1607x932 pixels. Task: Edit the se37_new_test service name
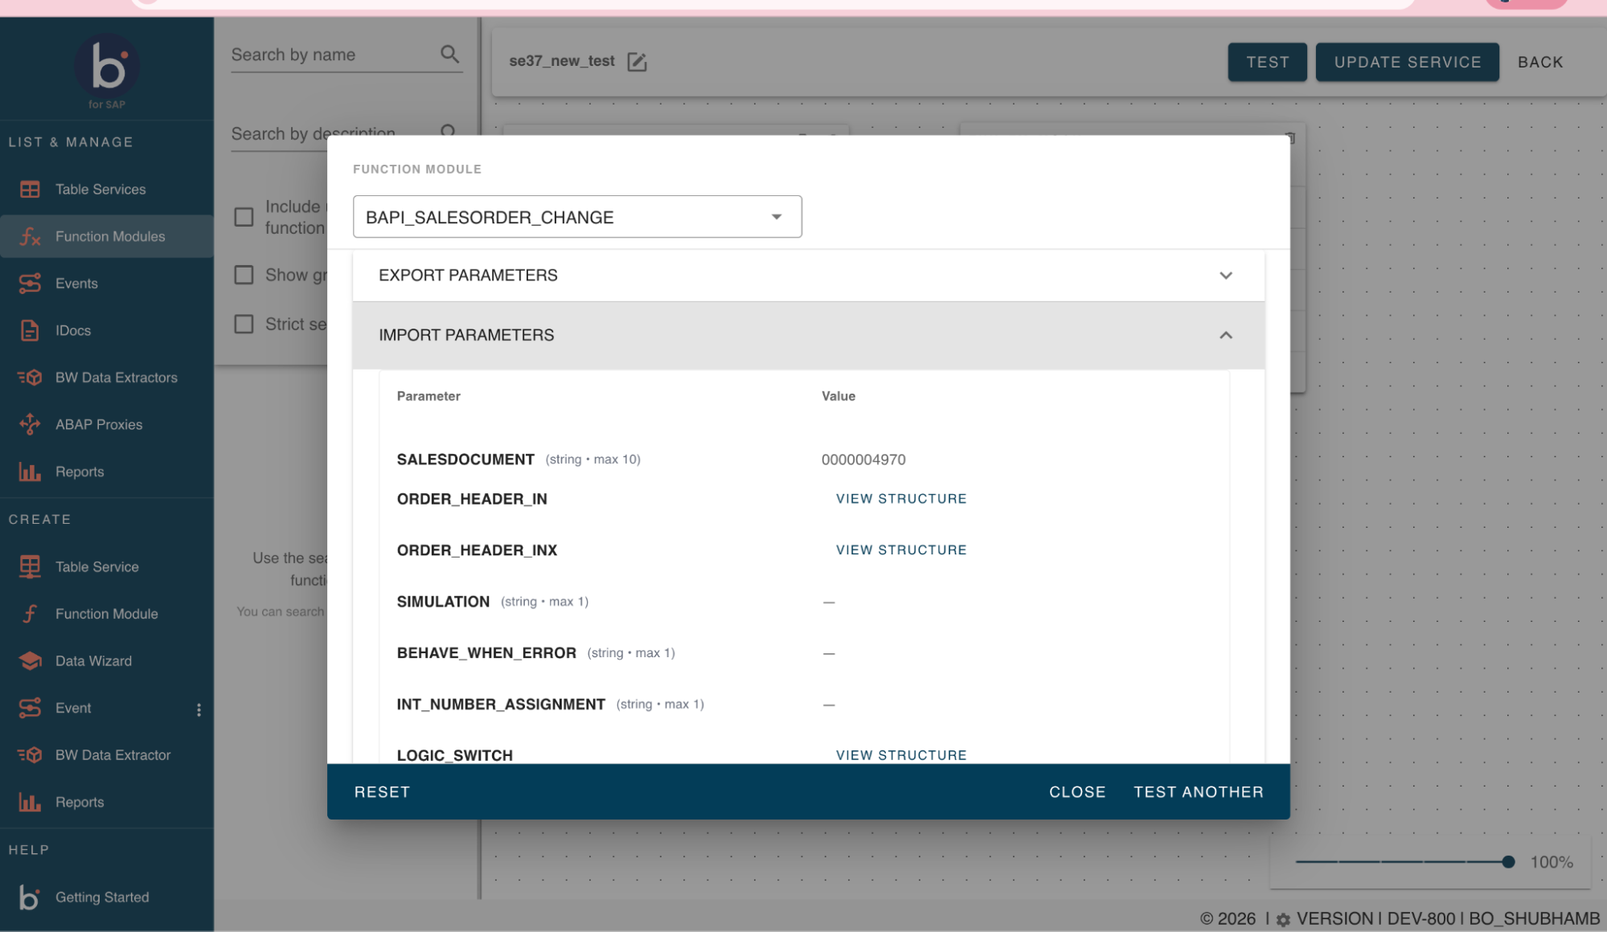click(x=637, y=61)
